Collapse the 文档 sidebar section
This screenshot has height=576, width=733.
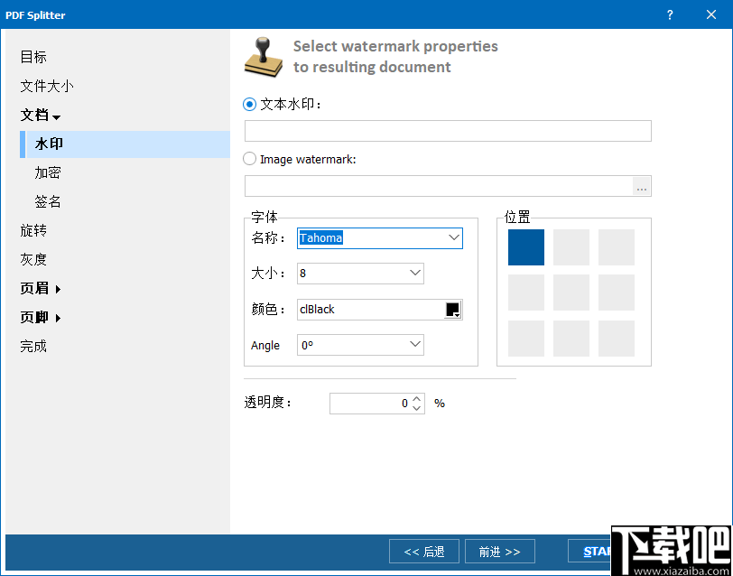tap(40, 115)
